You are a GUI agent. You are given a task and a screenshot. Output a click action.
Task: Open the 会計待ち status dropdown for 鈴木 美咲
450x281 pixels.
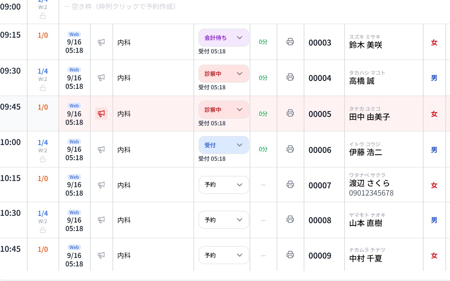coord(224,38)
